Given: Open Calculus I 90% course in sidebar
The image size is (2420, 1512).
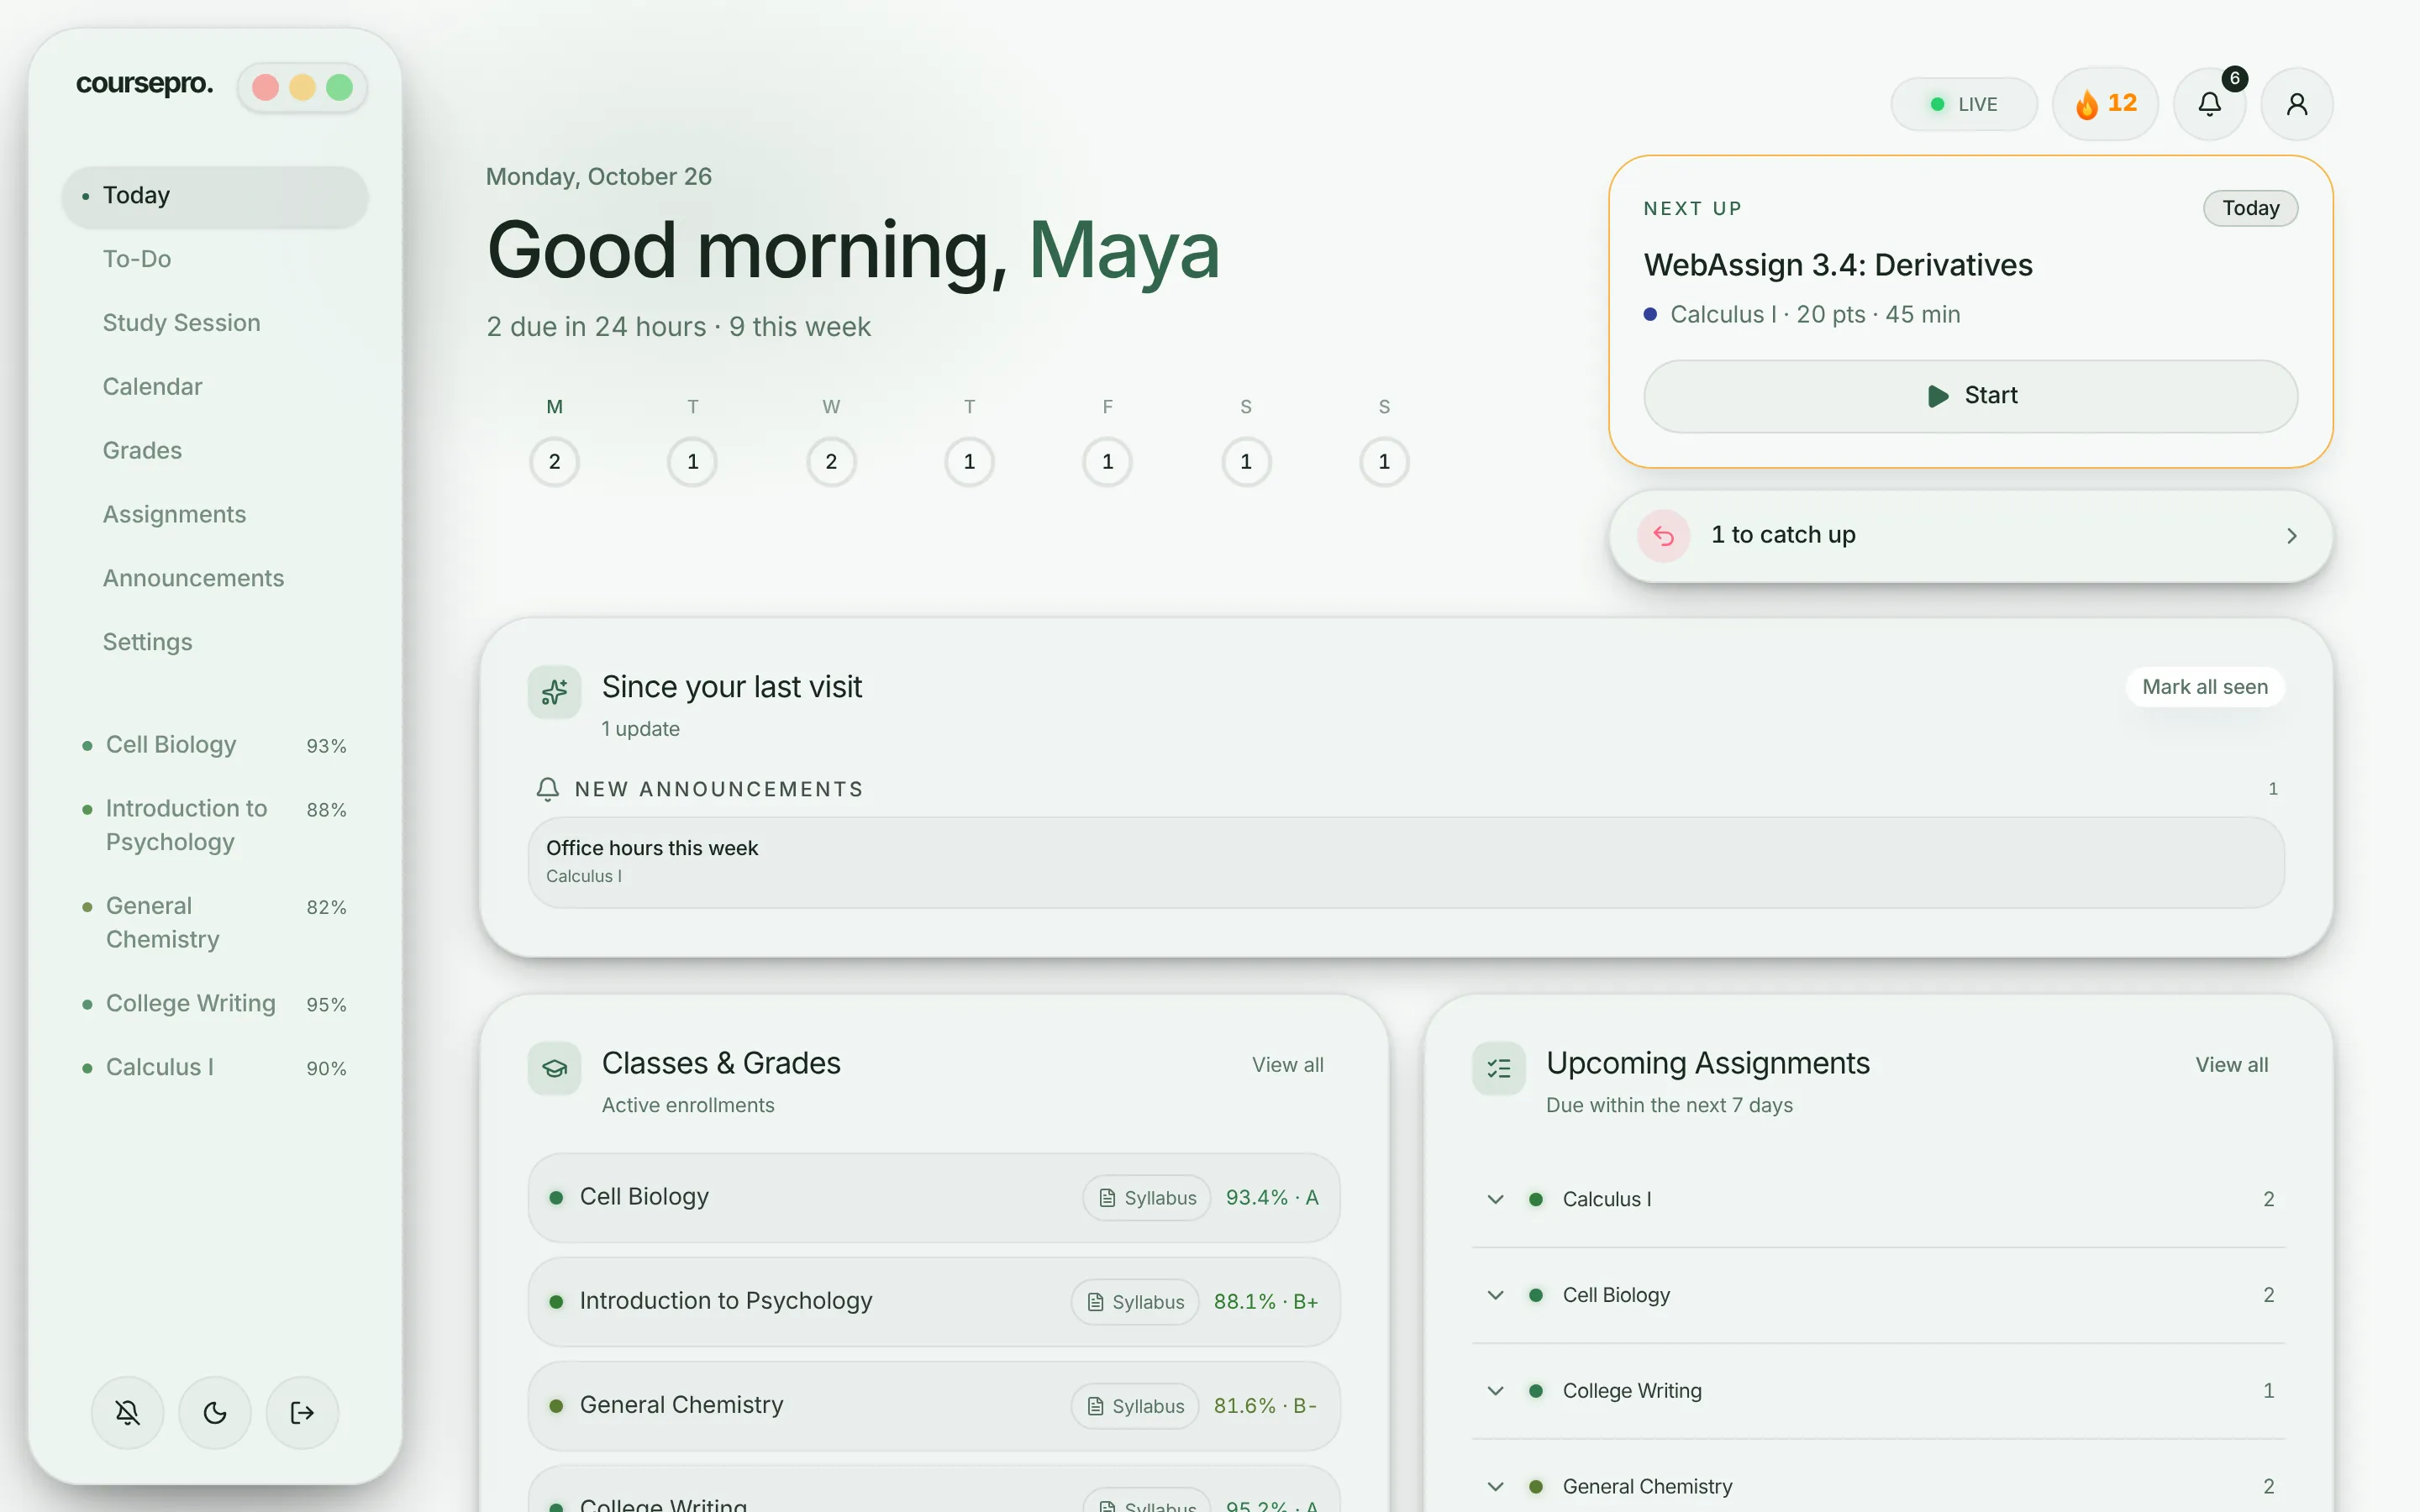Looking at the screenshot, I should 215,1067.
